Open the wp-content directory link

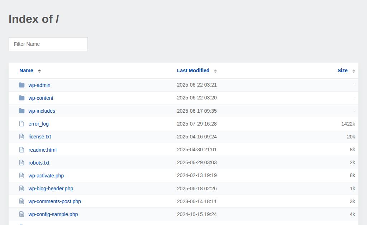coord(41,98)
